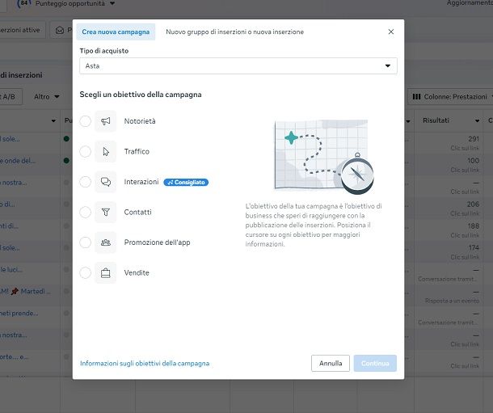Select the Interazioni radio button
The width and height of the screenshot is (493, 413).
86,182
